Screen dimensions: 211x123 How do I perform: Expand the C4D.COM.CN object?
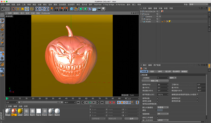tap(141, 11)
